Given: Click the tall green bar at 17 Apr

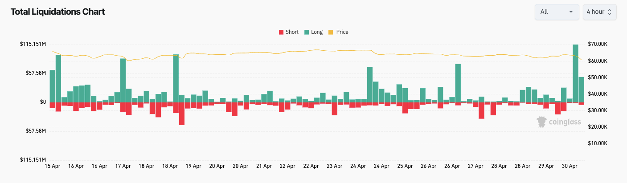Looking at the screenshot, I should coord(123,81).
